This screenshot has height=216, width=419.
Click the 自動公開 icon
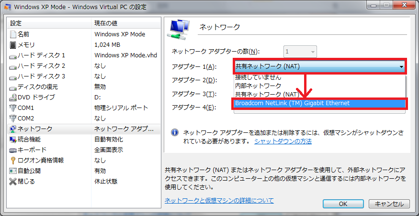13,171
